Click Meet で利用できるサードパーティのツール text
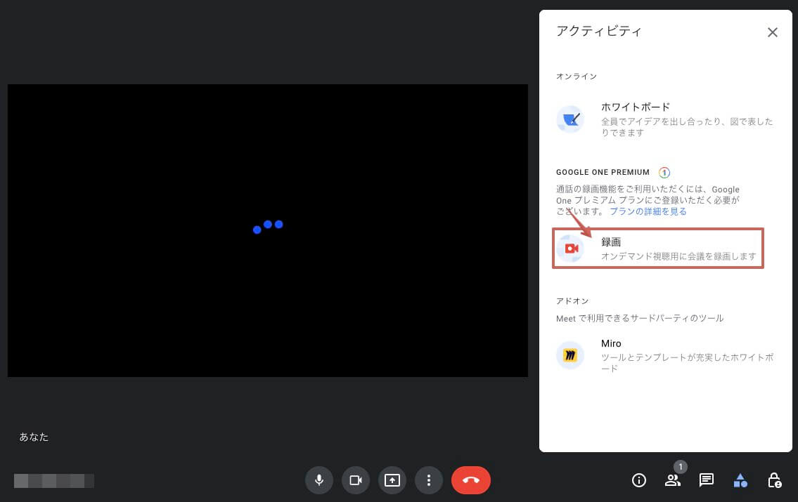This screenshot has height=502, width=798. coord(640,319)
